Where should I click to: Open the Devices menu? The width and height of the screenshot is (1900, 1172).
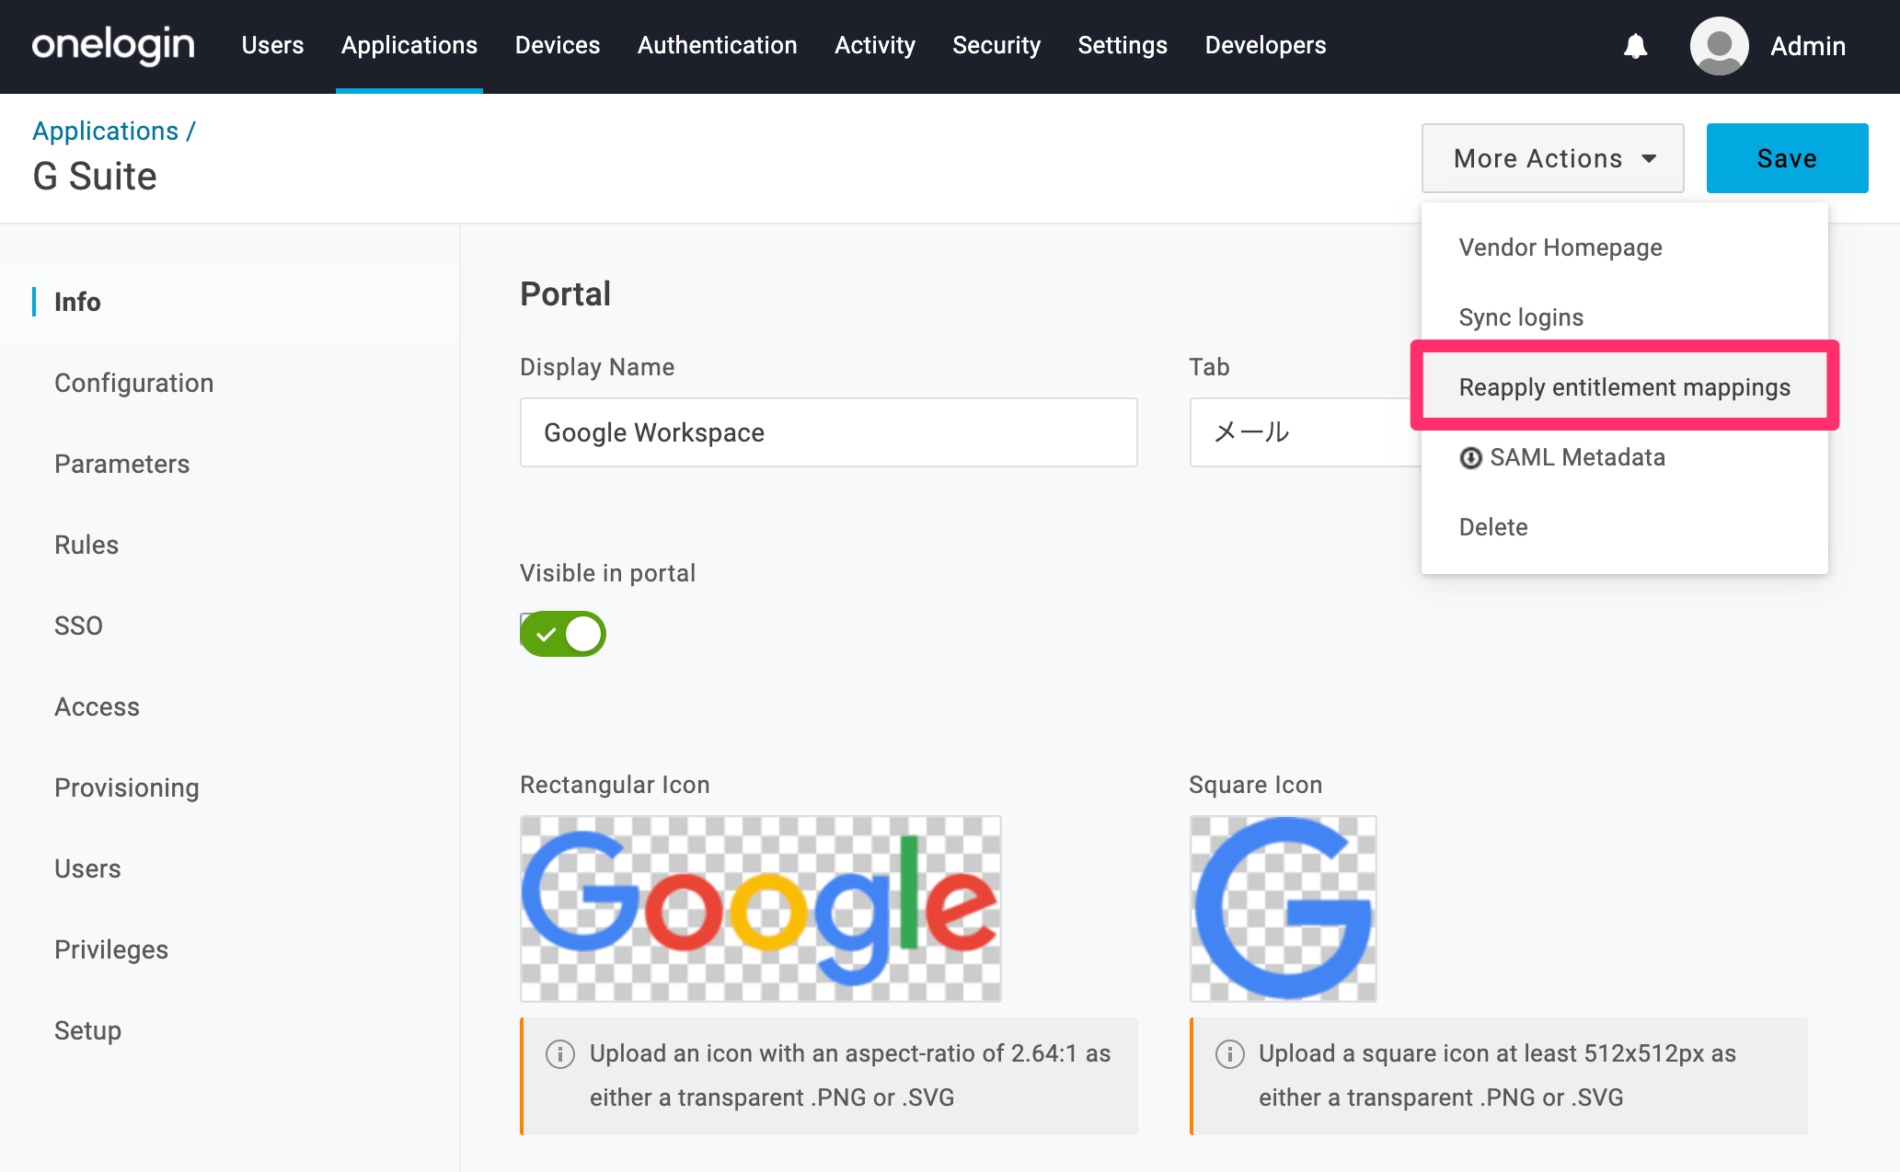click(558, 45)
